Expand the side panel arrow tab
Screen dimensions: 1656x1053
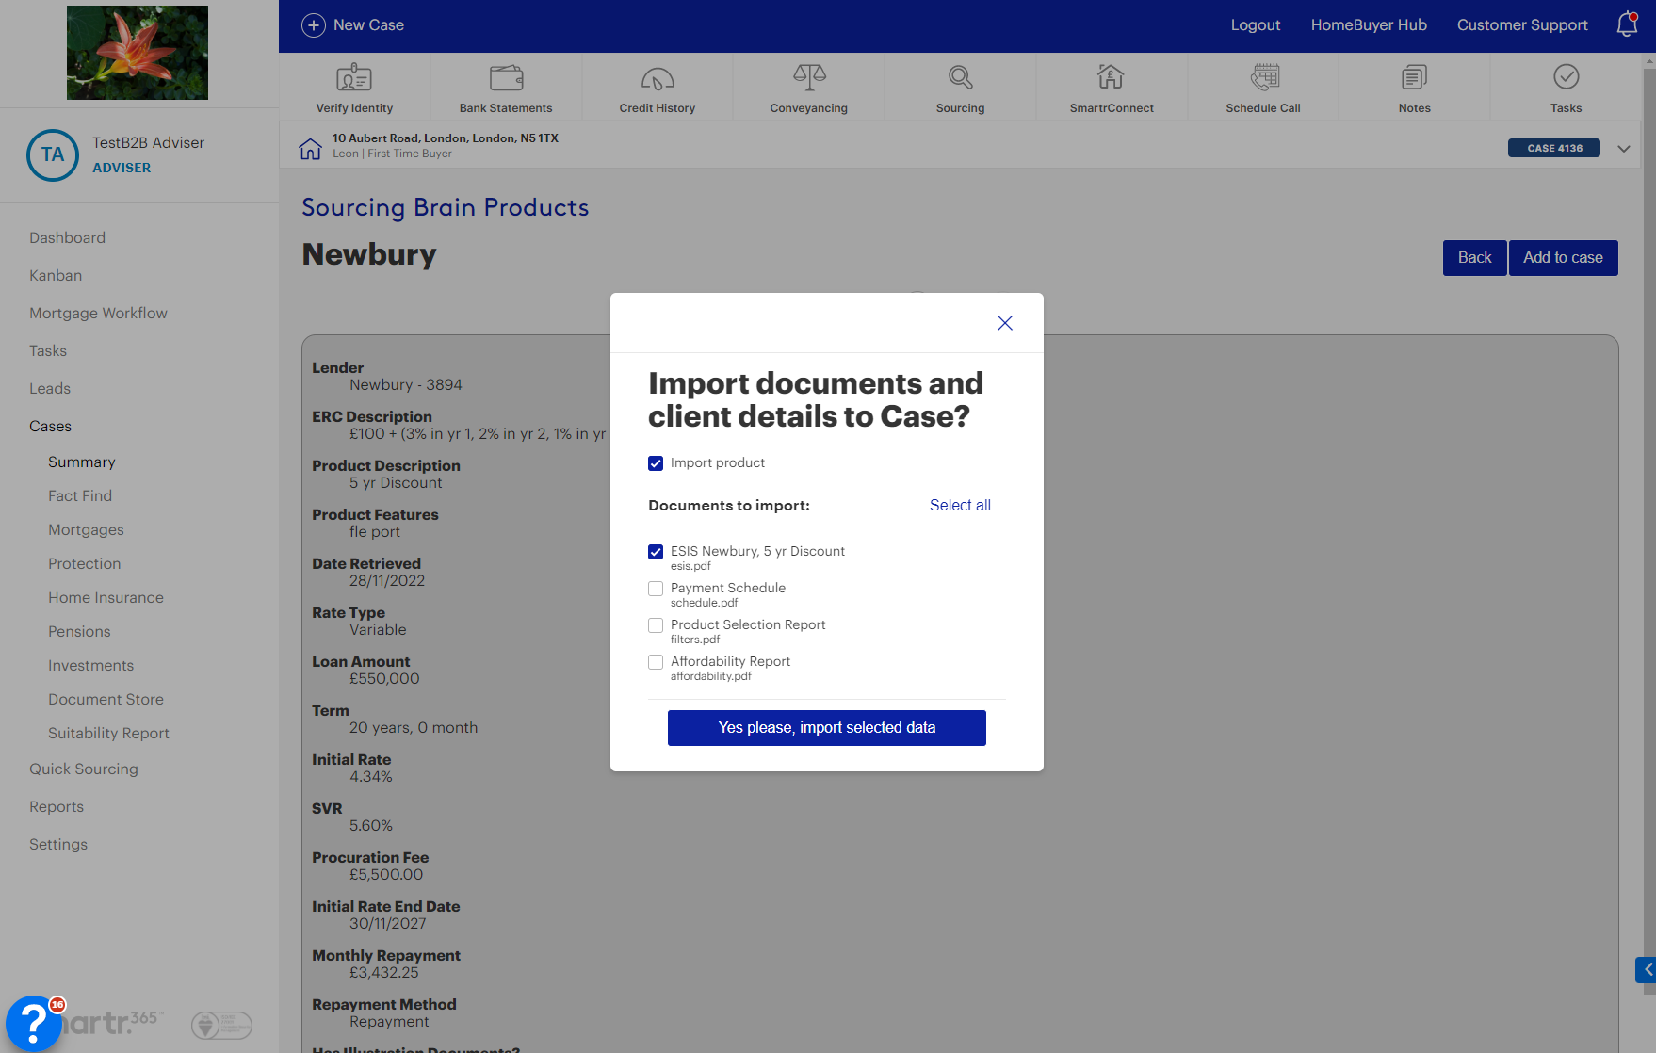(1647, 969)
